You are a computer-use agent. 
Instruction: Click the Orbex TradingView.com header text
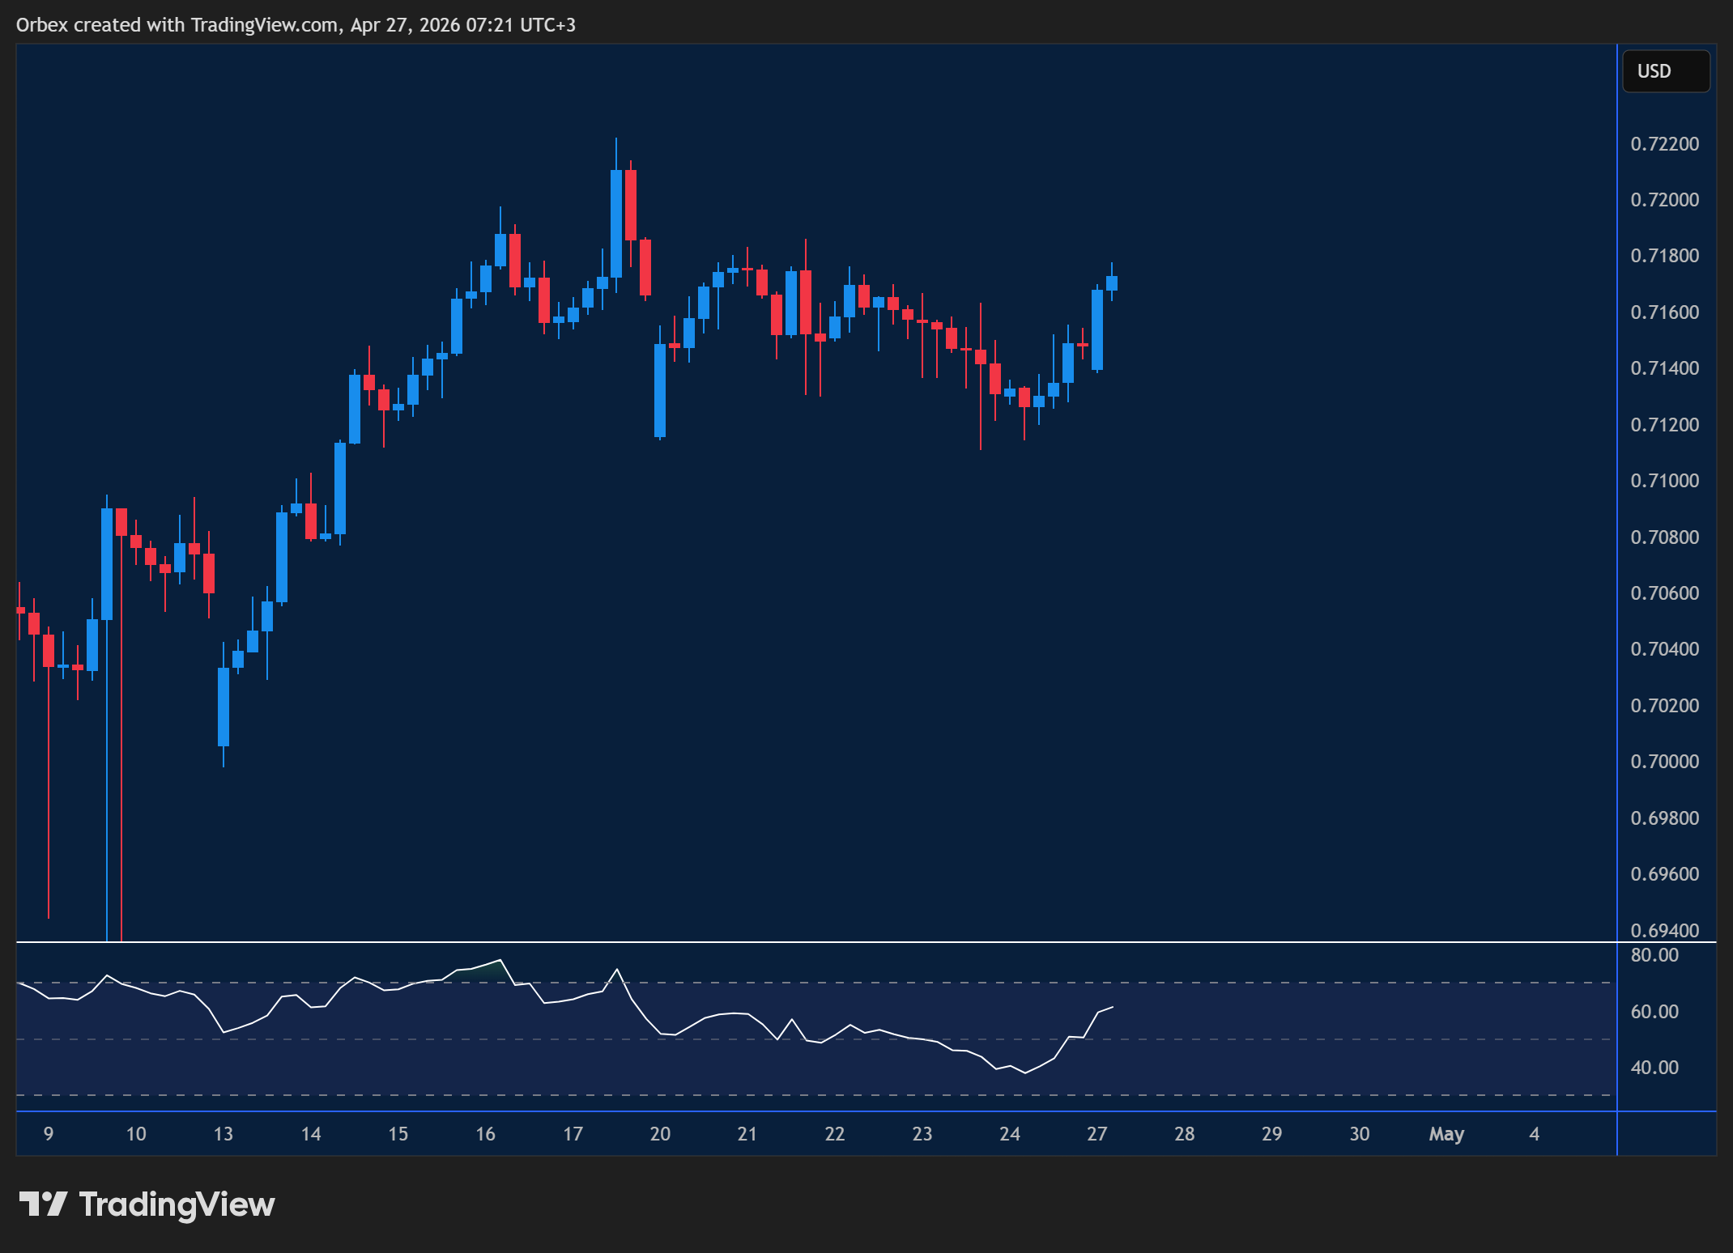click(296, 25)
